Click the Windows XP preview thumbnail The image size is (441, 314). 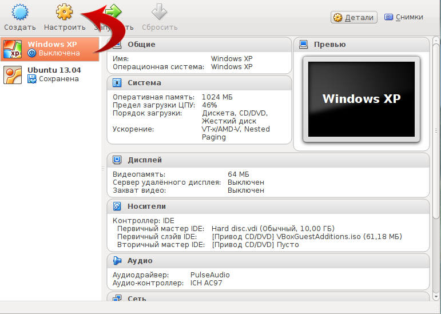(361, 98)
